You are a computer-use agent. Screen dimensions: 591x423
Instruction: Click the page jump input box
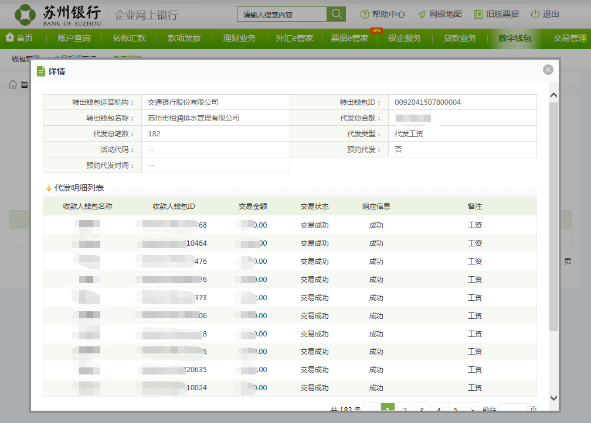[513, 409]
